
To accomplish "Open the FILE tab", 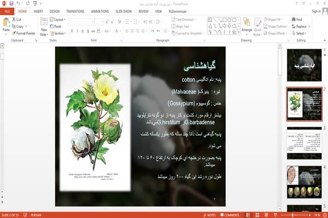I will (7, 11).
